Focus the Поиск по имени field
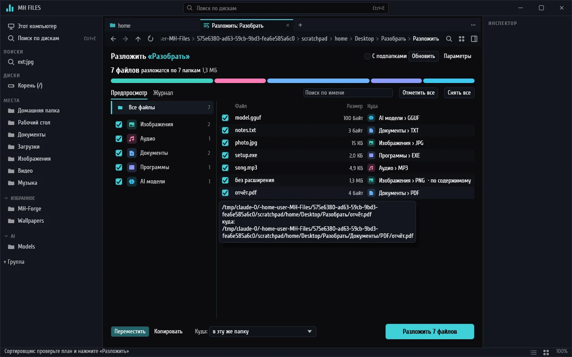Viewport: 572px width, 357px height. click(x=348, y=93)
